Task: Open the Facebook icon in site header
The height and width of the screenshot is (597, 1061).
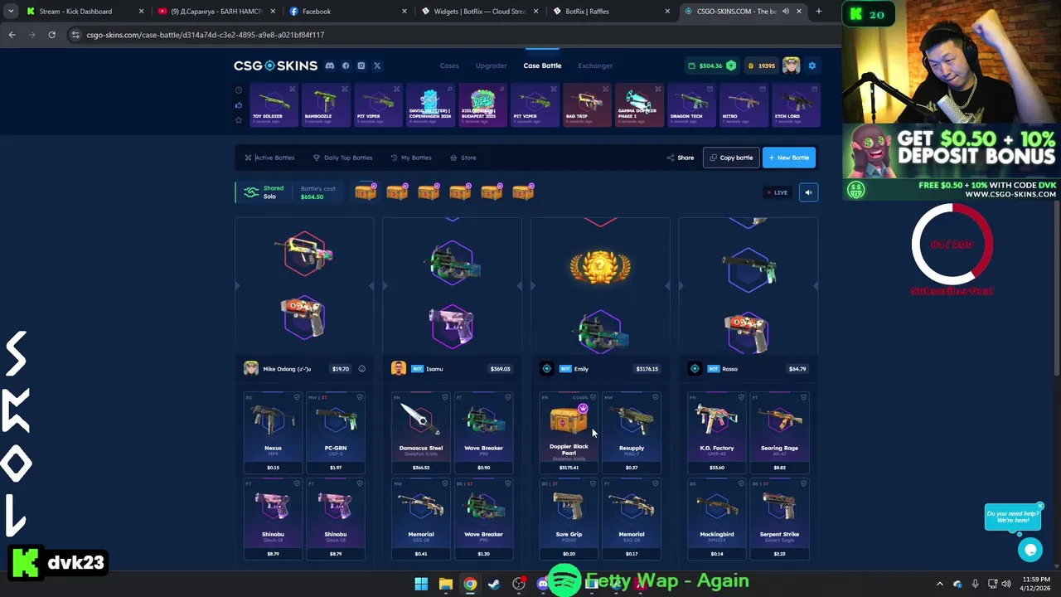Action: [346, 66]
